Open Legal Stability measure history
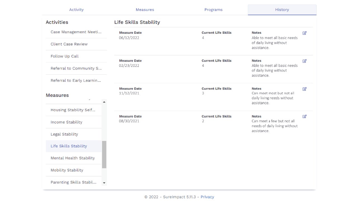 [x=64, y=134]
